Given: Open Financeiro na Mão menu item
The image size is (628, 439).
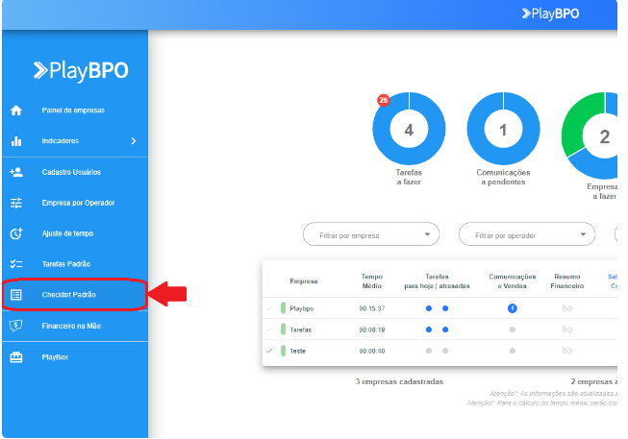Looking at the screenshot, I should (75, 326).
